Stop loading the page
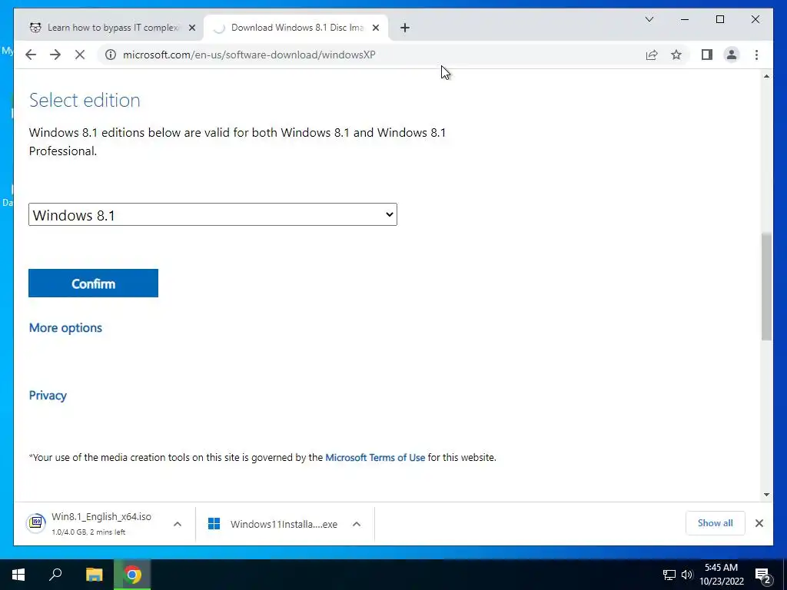The height and width of the screenshot is (590, 787). [x=80, y=55]
